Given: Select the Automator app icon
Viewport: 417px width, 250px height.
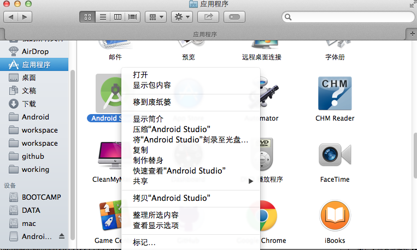Looking at the screenshot, I should pyautogui.click(x=269, y=93).
